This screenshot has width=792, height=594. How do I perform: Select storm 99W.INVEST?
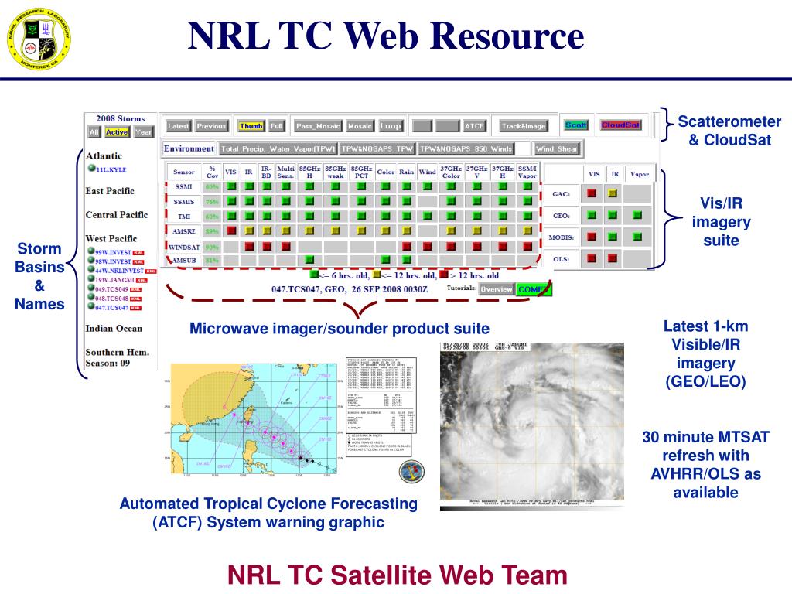coord(113,253)
